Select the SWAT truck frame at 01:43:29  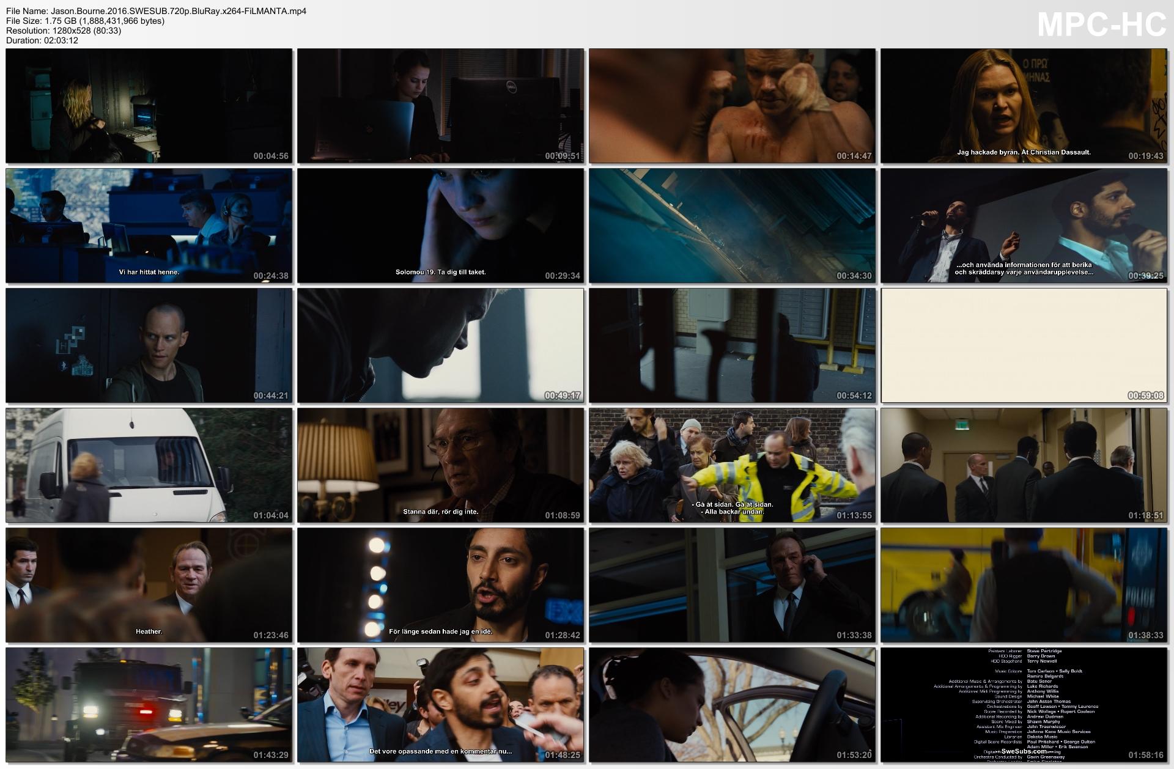(149, 705)
